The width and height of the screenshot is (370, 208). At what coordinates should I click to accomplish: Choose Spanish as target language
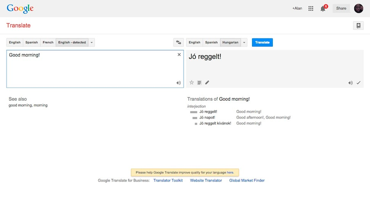pyautogui.click(x=211, y=43)
